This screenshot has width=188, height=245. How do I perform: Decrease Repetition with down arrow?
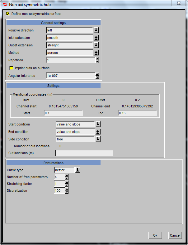pyautogui.click(x=97, y=62)
